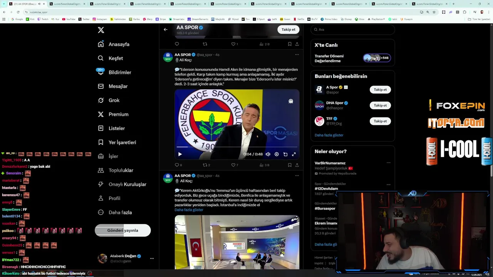Open Anasayfa home page
This screenshot has width=493, height=277.
click(x=114, y=44)
